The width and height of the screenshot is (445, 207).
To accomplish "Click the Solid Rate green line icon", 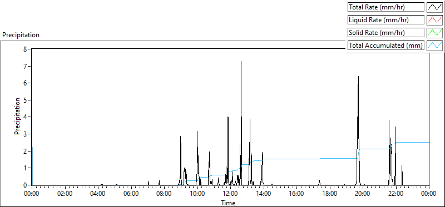I will click(x=434, y=33).
